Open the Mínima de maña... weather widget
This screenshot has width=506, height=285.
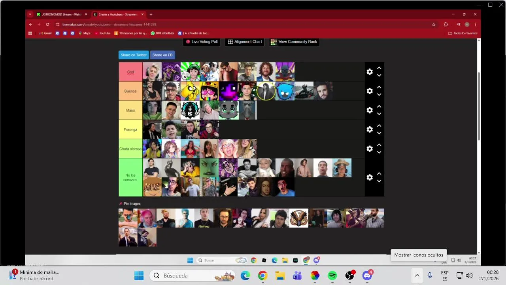(x=35, y=275)
